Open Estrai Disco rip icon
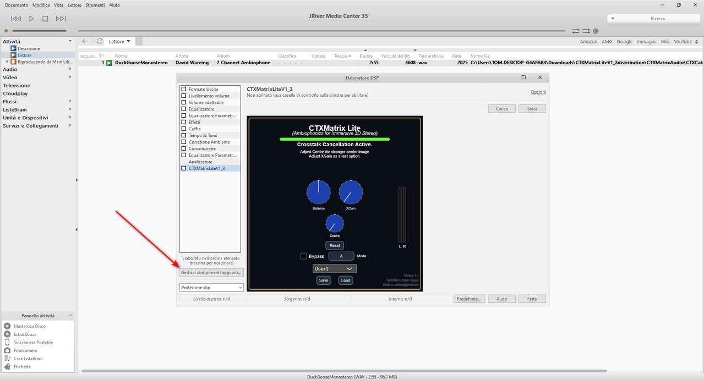 coord(8,334)
